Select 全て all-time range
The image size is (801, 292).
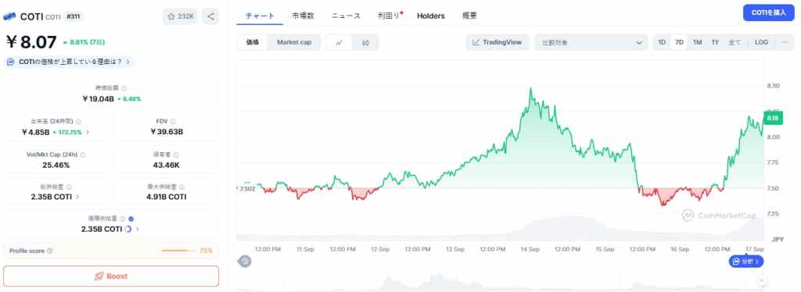point(735,42)
